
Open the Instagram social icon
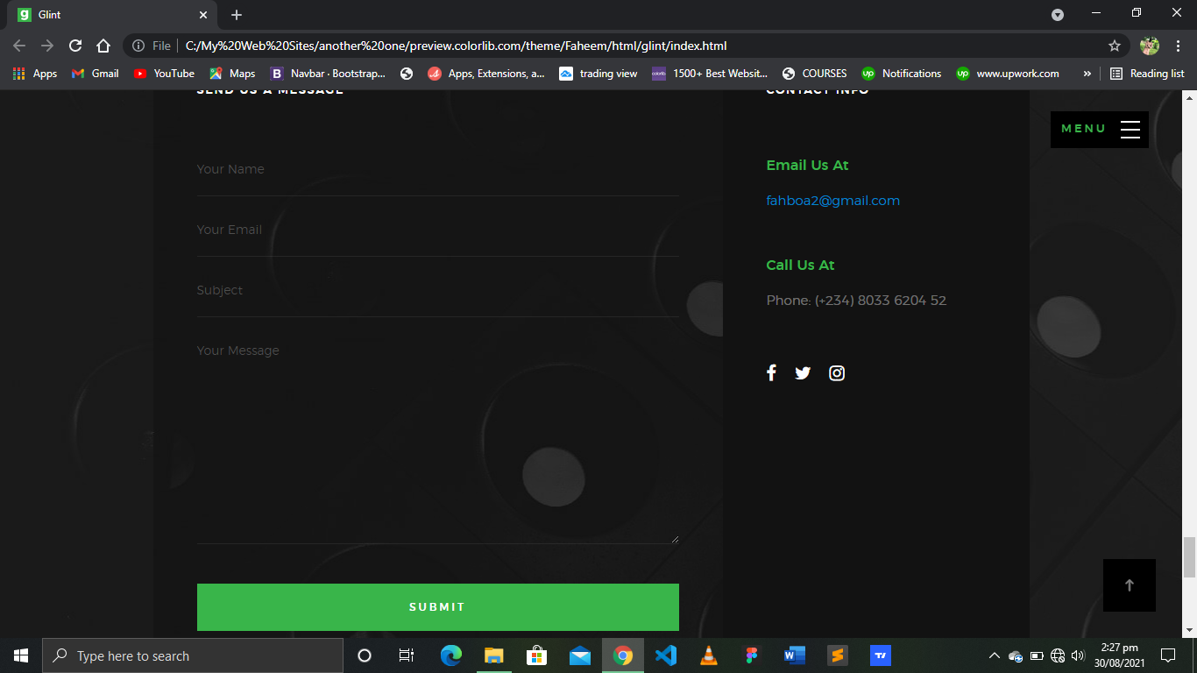pos(837,373)
